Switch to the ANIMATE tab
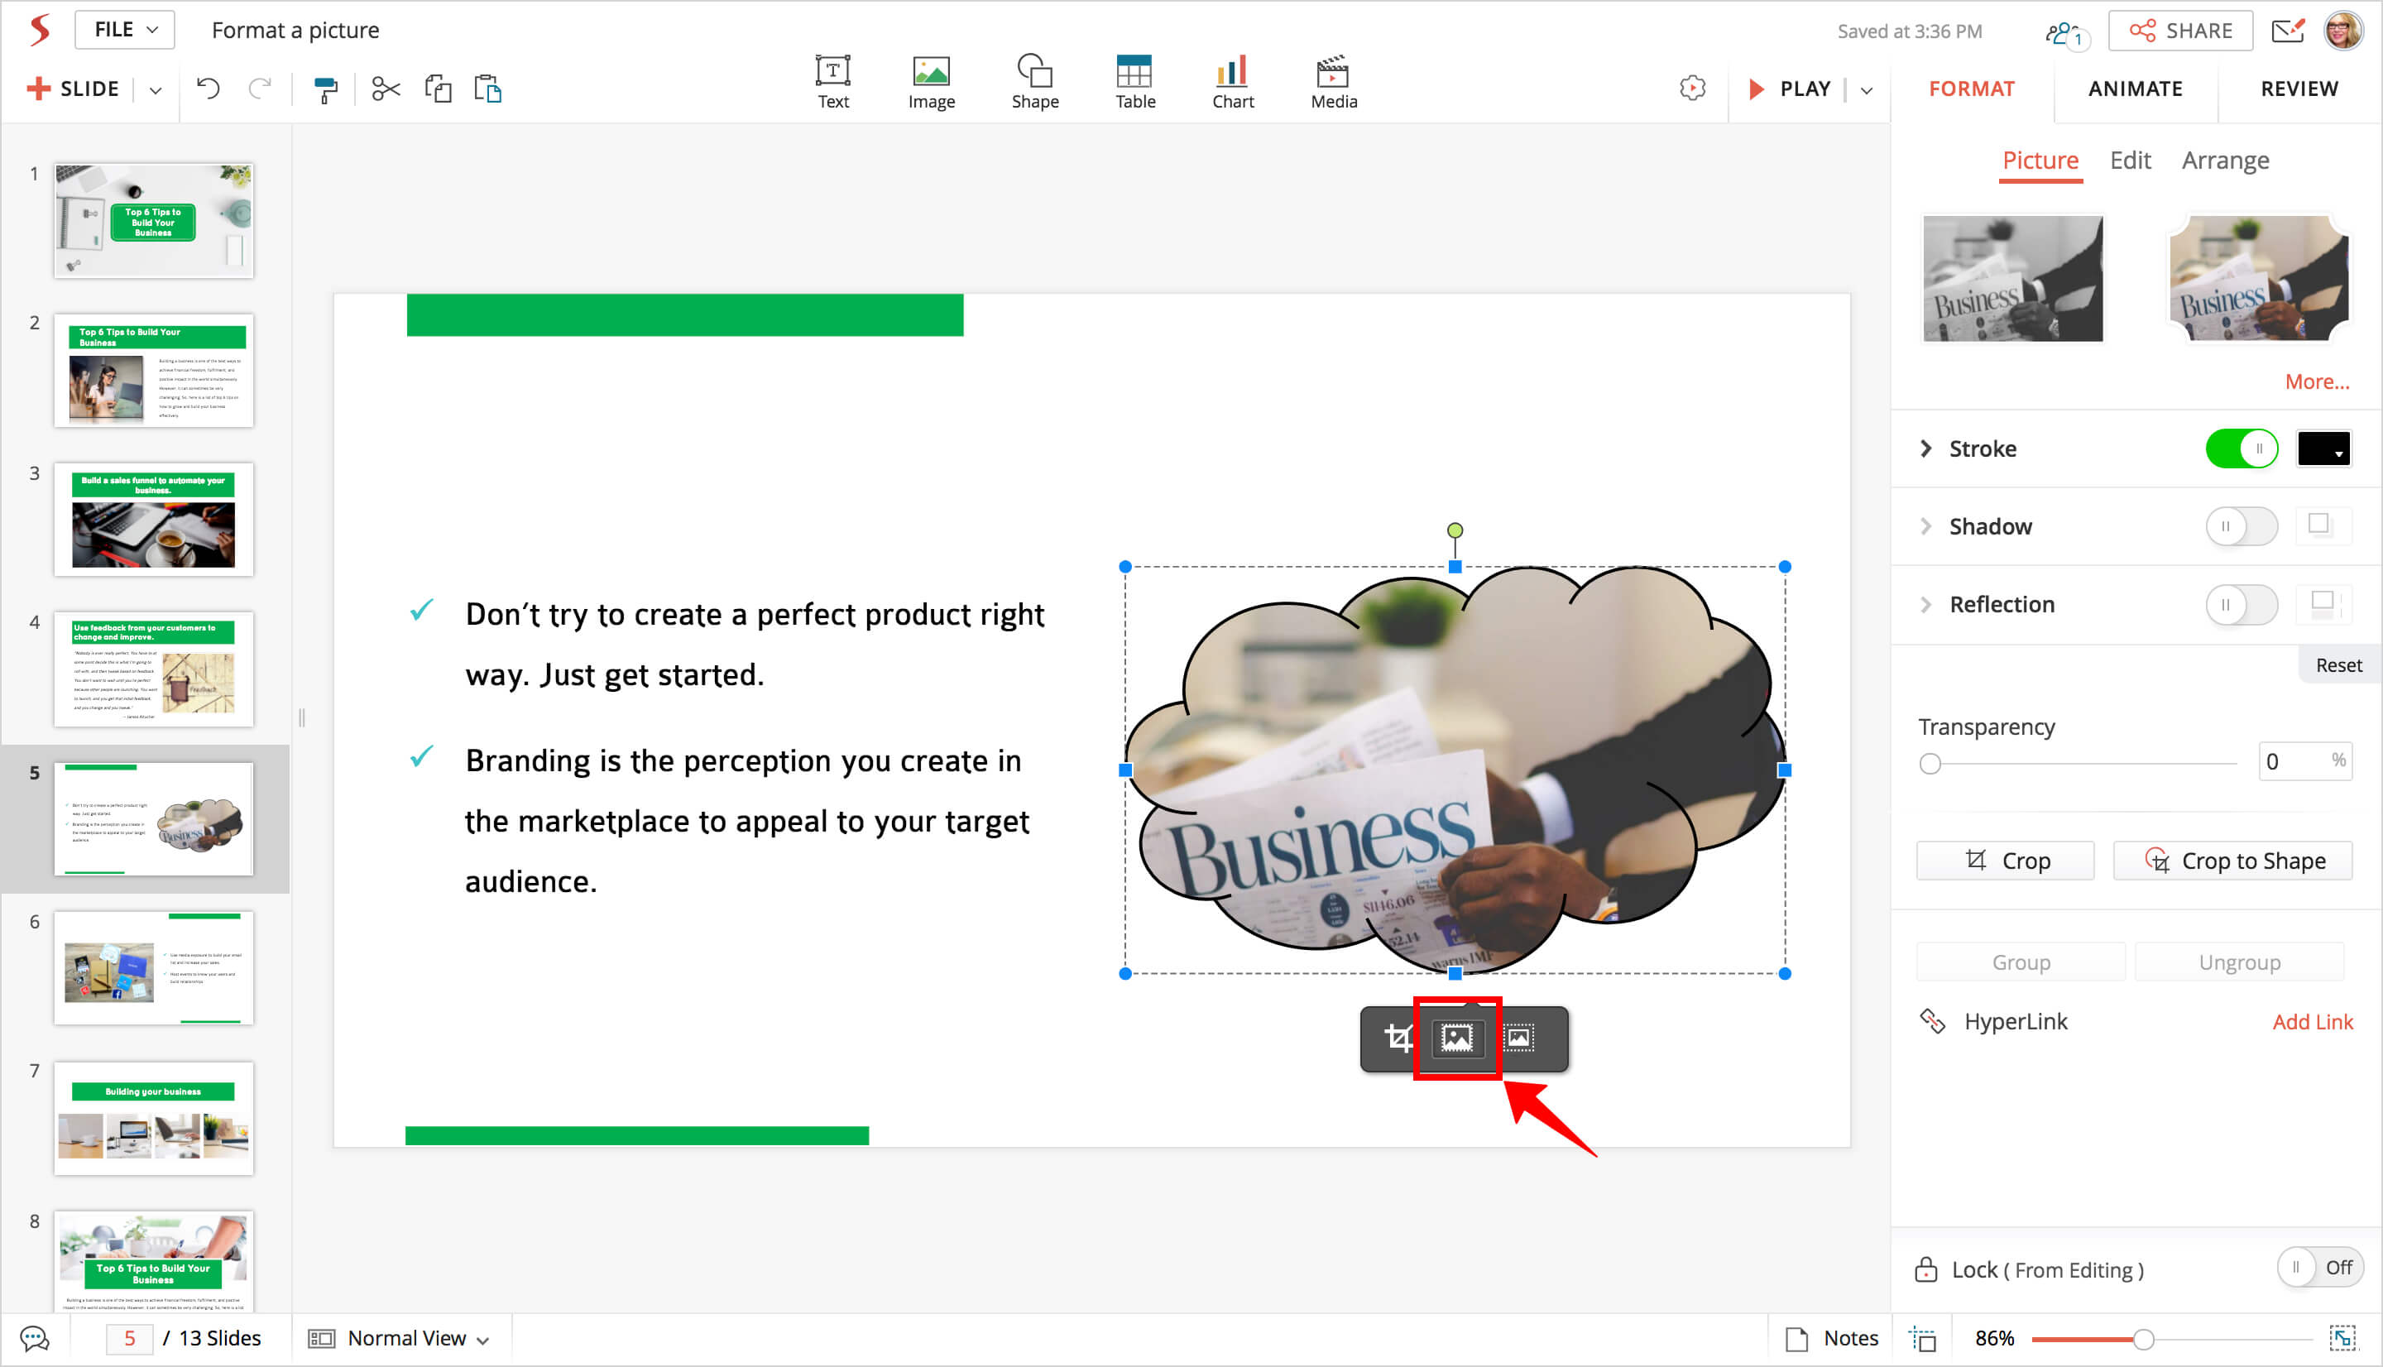 point(2134,89)
